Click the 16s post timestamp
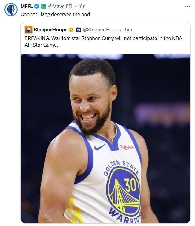The width and height of the screenshot is (195, 226). coord(82,6)
